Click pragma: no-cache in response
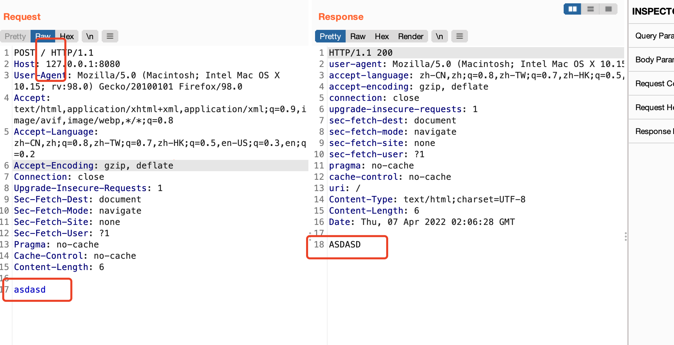674x345 pixels. 371,166
